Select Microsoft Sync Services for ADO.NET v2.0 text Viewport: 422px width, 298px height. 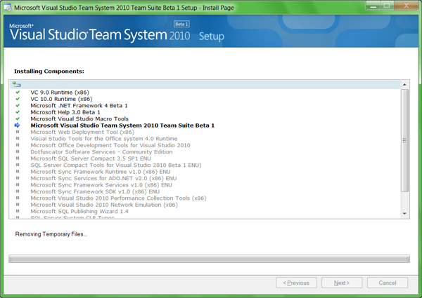click(103, 178)
